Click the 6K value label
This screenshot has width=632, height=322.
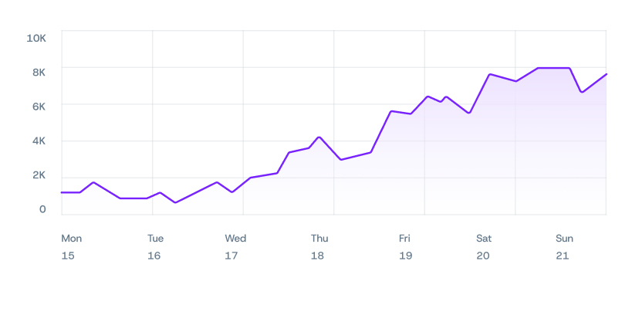click(x=39, y=106)
